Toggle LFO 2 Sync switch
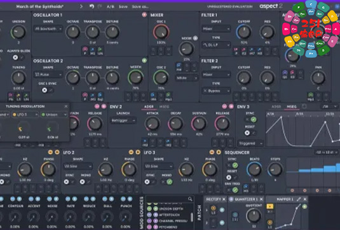Viewport: 340px width, 230px height. tap(69, 182)
